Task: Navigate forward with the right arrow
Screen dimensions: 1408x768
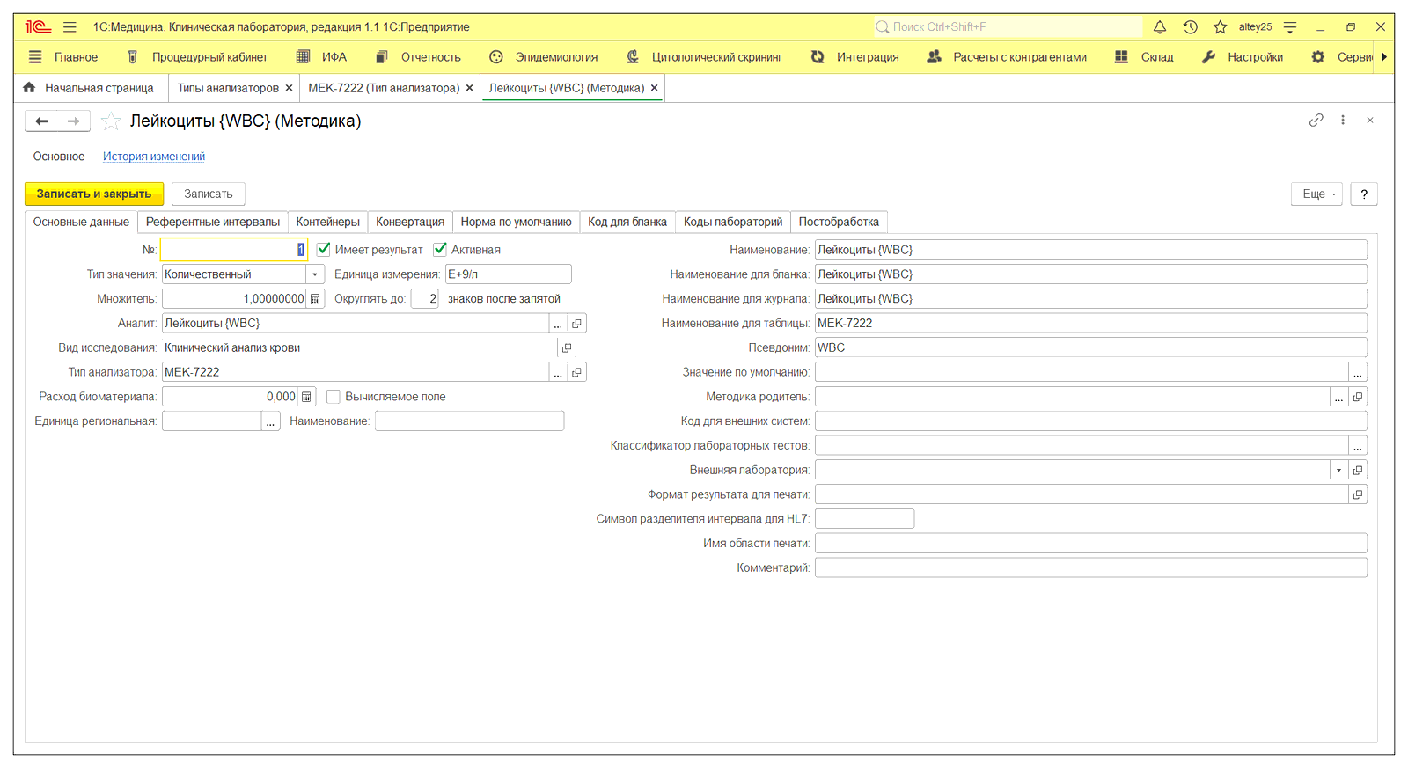Action: click(74, 121)
